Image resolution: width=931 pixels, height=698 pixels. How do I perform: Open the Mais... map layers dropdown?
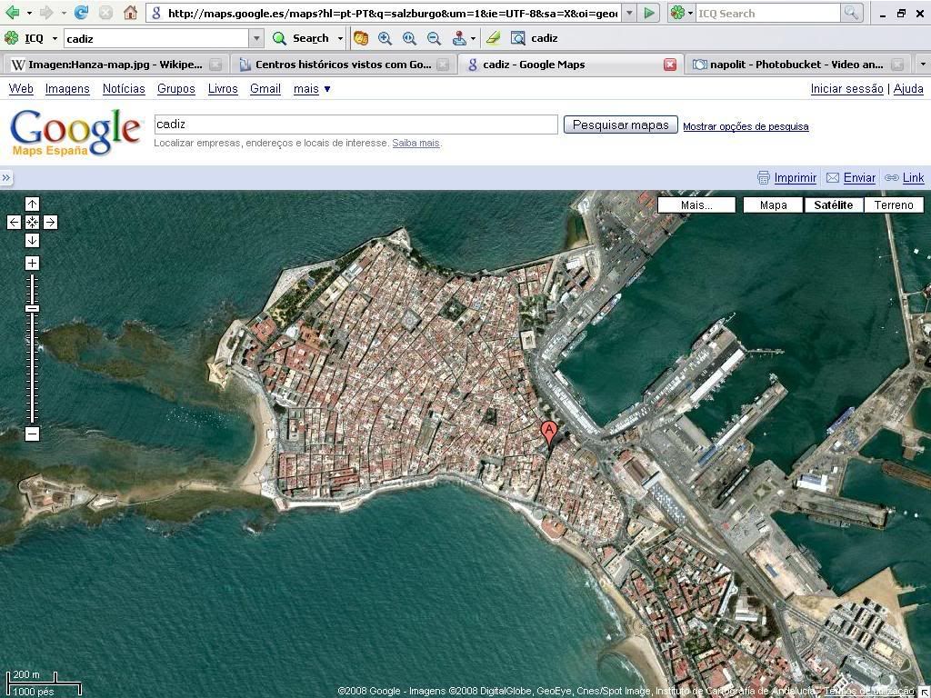696,205
